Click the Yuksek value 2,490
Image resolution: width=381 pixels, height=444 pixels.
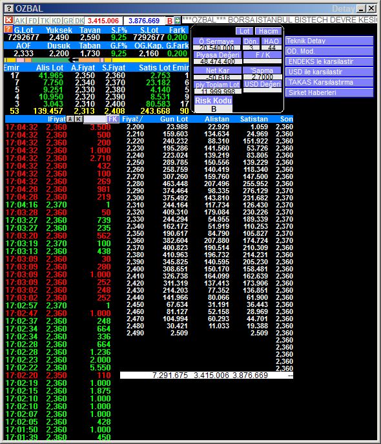[59, 37]
